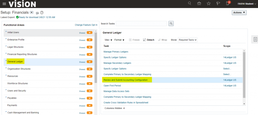Open Review and Submit Accounting Configuration
This screenshot has height=115, width=258.
(125, 80)
